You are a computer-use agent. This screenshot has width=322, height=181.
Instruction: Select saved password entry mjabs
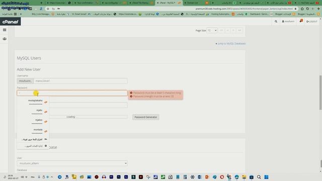pos(33,112)
